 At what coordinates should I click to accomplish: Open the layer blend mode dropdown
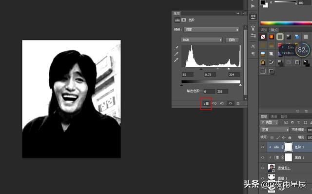coord(274,130)
